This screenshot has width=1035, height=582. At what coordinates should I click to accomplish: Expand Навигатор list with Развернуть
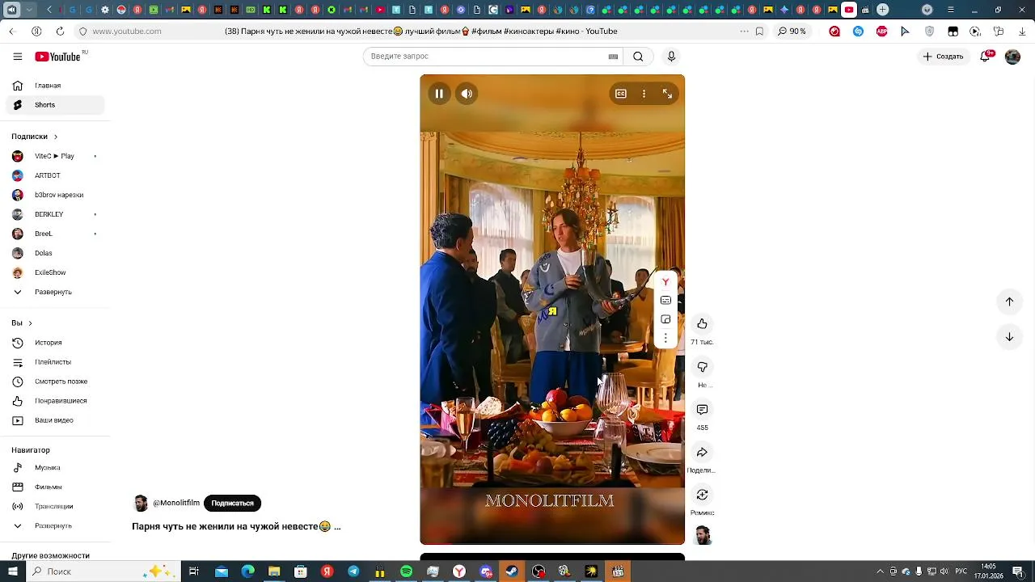click(x=55, y=526)
